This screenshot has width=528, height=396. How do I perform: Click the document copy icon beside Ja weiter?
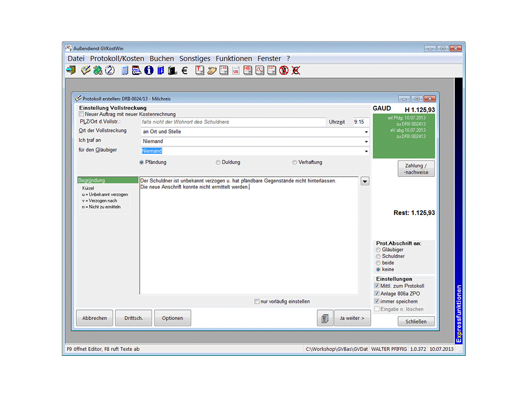[325, 318]
